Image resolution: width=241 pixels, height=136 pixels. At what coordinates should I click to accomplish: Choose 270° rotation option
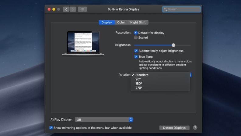coord(160,88)
